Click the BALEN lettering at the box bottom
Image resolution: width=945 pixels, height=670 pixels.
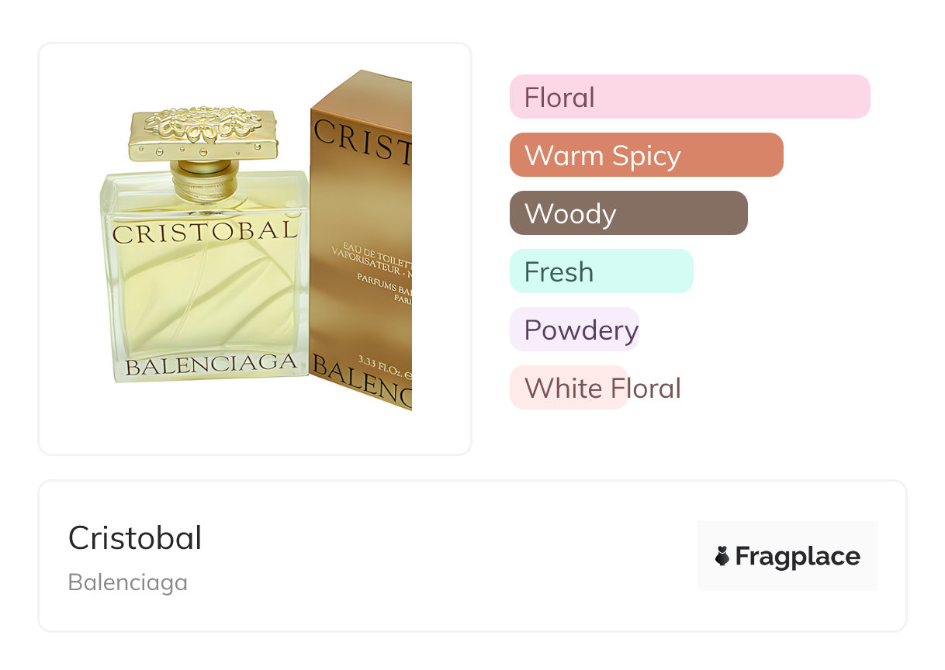click(361, 381)
